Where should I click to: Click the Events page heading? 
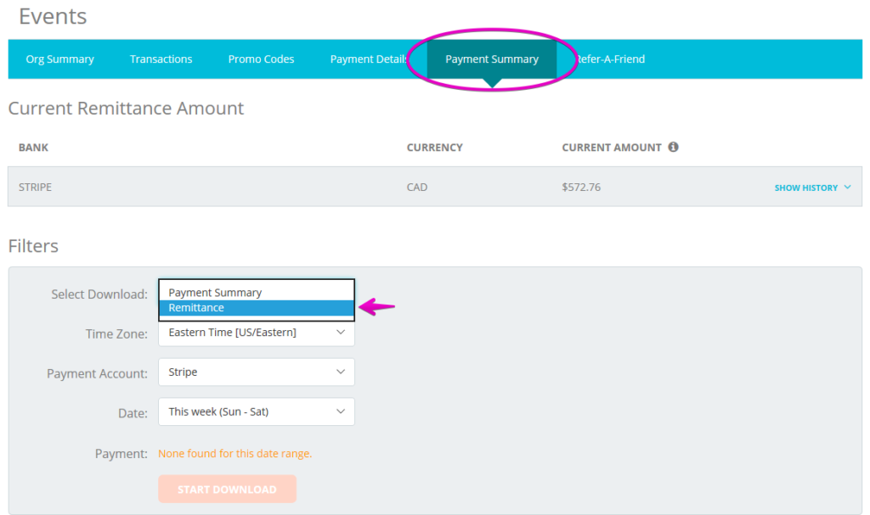pyautogui.click(x=53, y=16)
